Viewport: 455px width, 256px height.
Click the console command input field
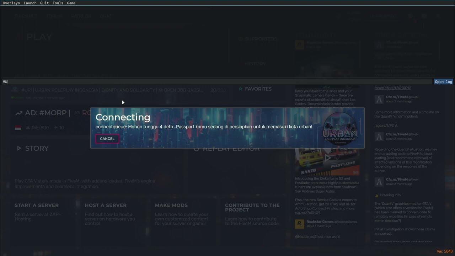pos(217,82)
